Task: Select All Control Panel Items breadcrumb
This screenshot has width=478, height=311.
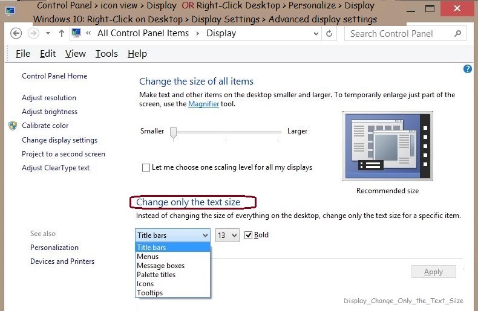Action: pos(143,33)
